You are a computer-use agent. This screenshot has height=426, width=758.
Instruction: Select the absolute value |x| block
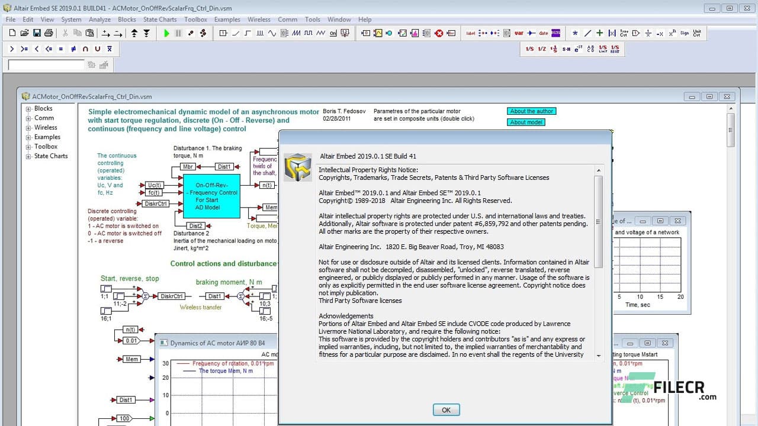pyautogui.click(x=612, y=33)
